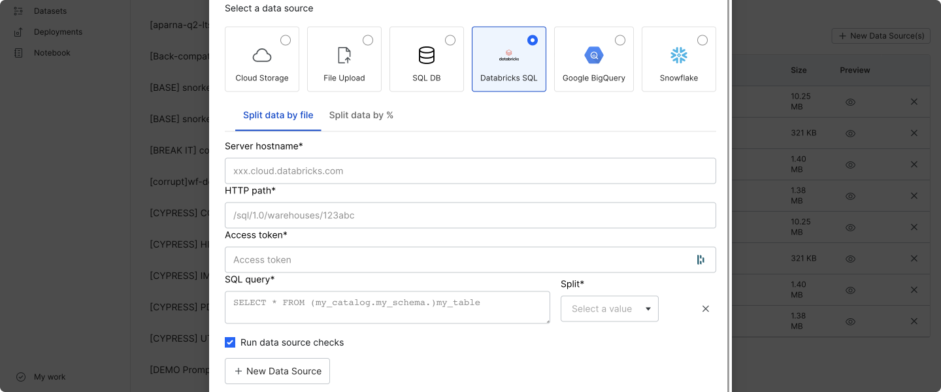Click the SQL DB database icon
This screenshot has width=941, height=392.
(x=427, y=56)
